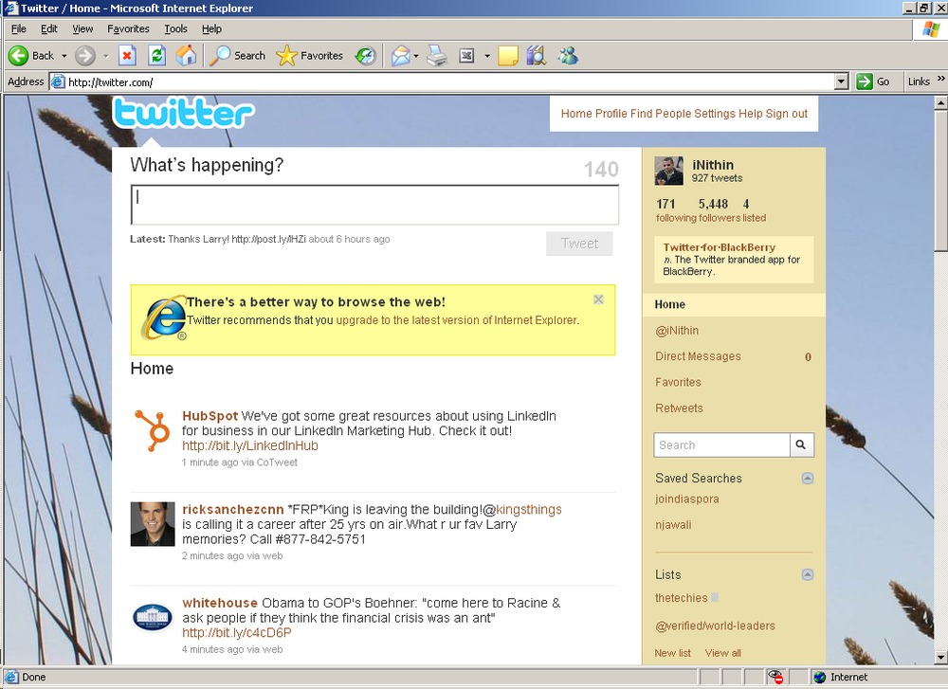Open the Direct Messages link
This screenshot has width=948, height=689.
(698, 356)
